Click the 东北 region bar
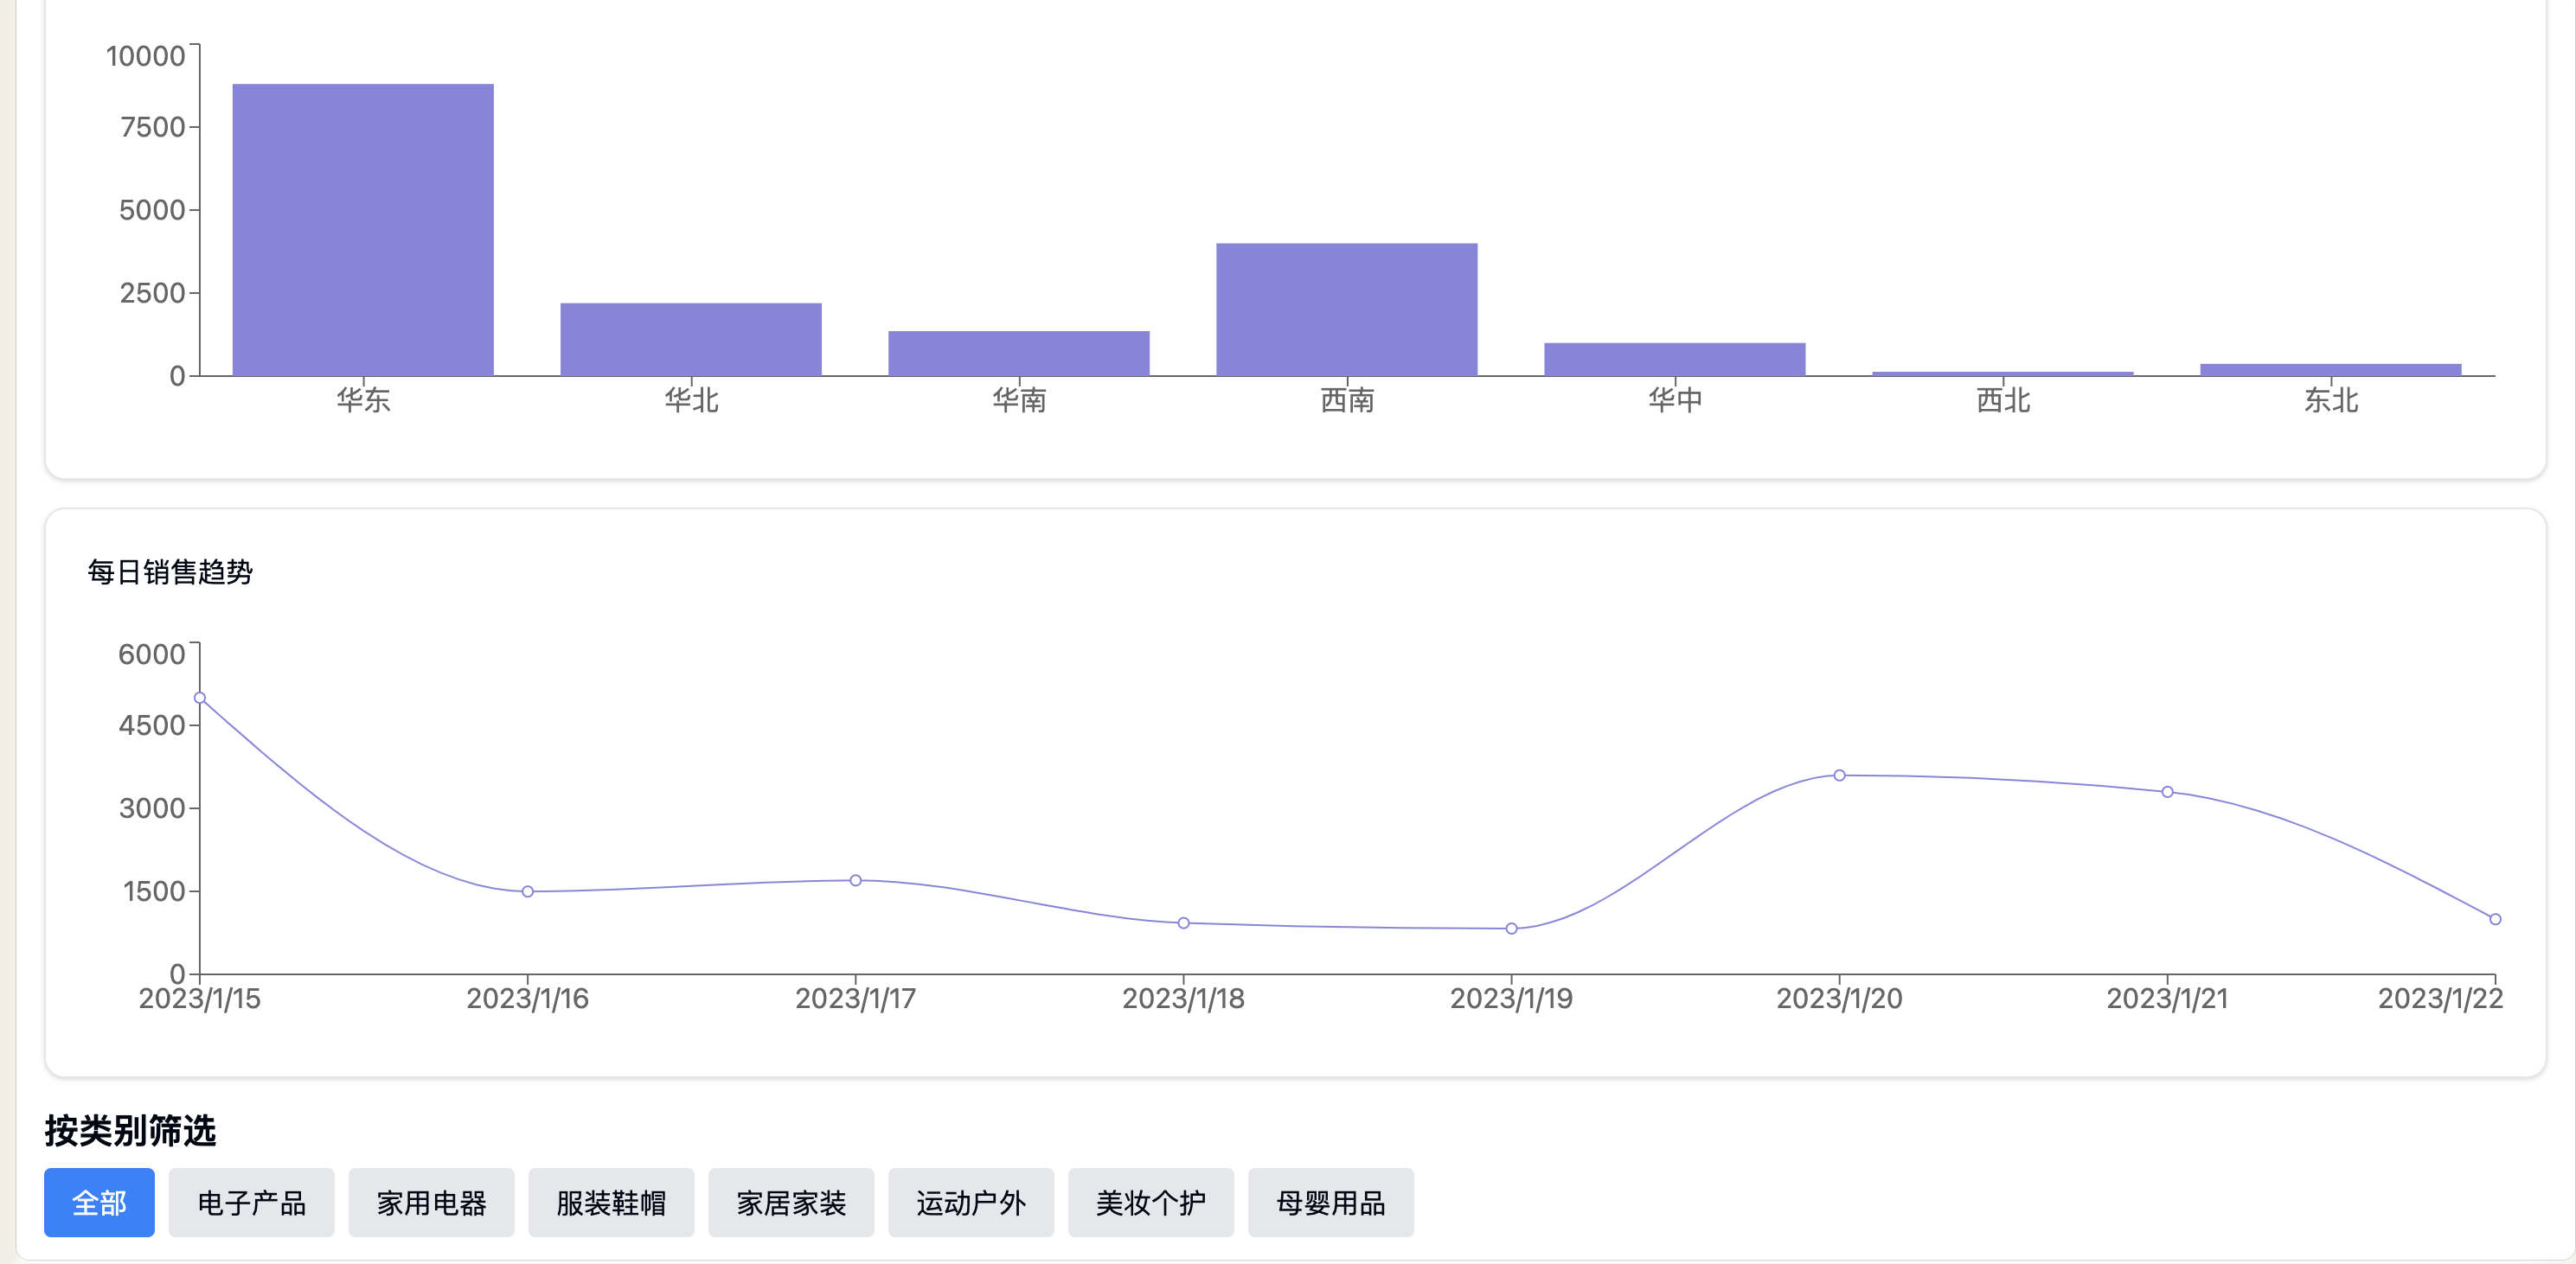The image size is (2576, 1264). click(x=2331, y=370)
